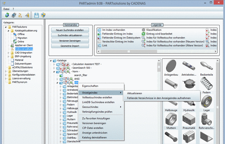Choose Zu Favoriten hinzufügen
The image size is (225, 144).
click(101, 118)
